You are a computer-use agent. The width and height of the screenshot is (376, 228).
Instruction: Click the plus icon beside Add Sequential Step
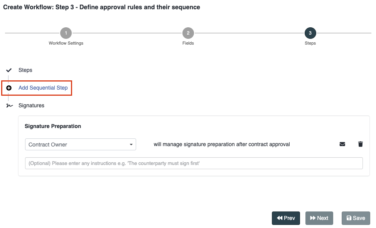pos(9,88)
